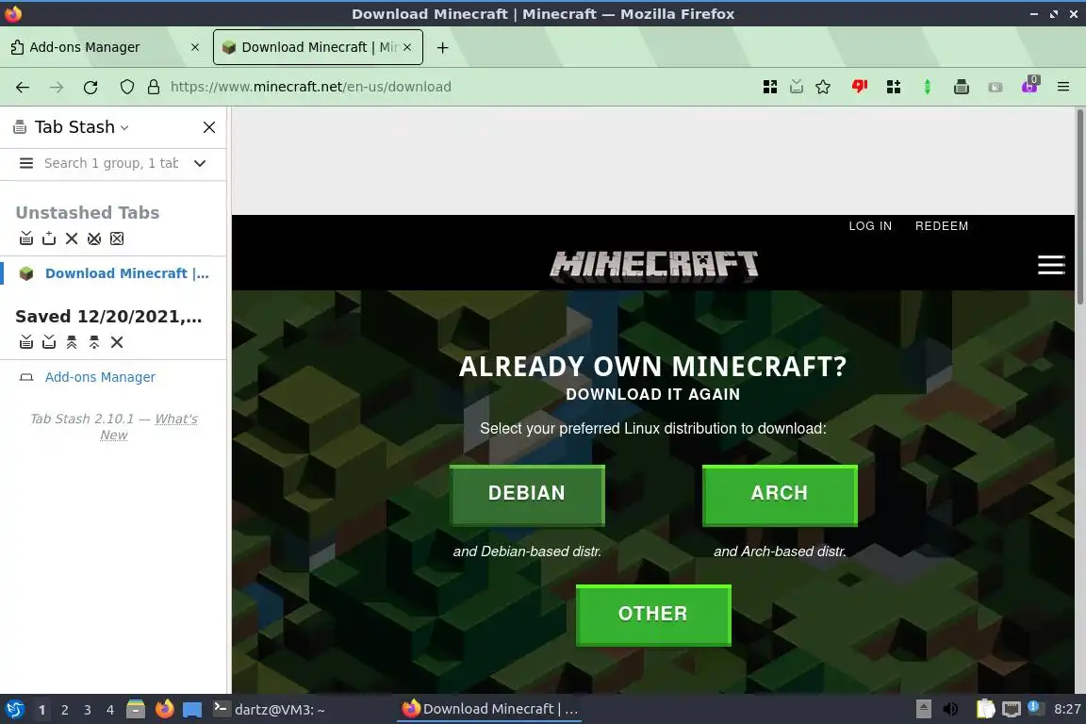Click the crossed-out circle icon under Unstashed Tabs
The width and height of the screenshot is (1086, 724).
pos(94,239)
